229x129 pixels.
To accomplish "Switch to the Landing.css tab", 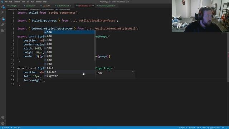I will (30, 6).
